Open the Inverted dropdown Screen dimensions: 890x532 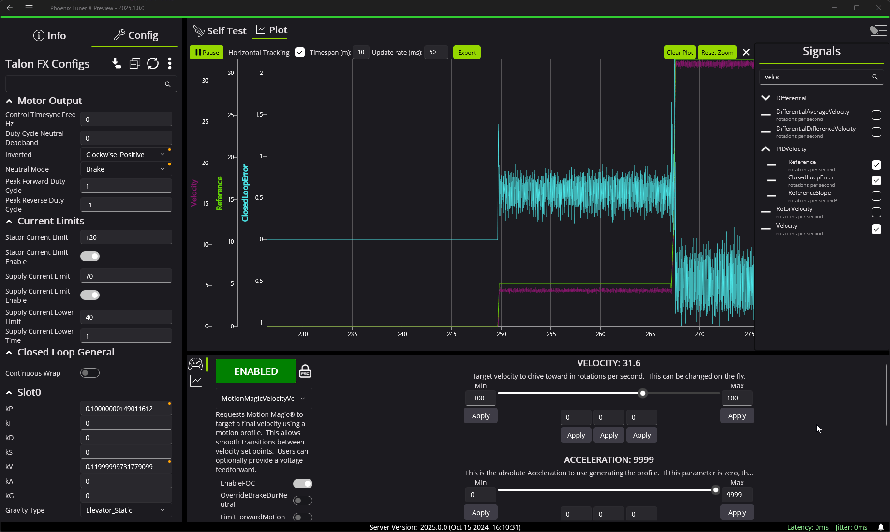[x=126, y=155]
